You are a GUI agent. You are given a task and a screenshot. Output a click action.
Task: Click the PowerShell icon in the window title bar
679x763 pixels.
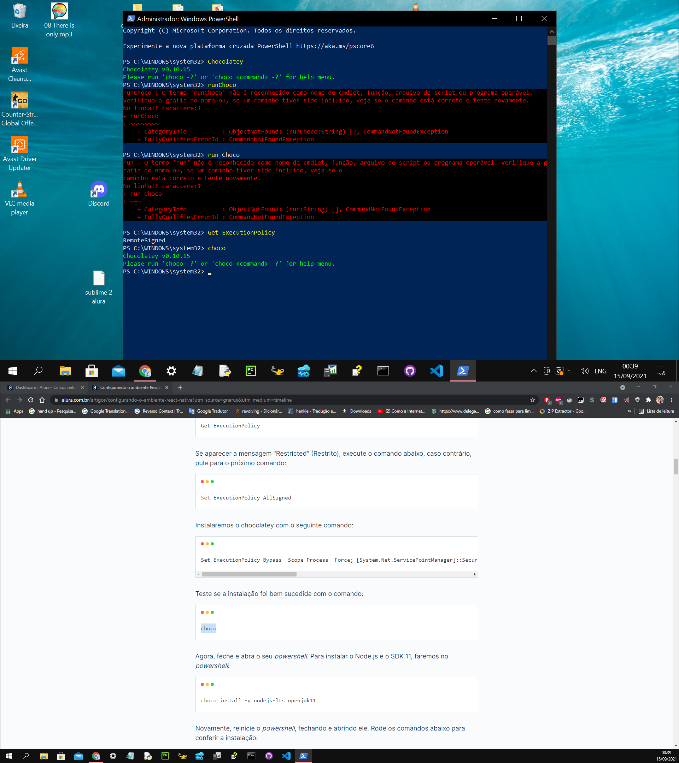[x=130, y=19]
